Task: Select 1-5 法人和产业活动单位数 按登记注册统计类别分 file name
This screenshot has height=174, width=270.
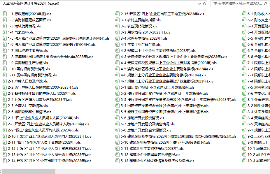Action: [59, 38]
